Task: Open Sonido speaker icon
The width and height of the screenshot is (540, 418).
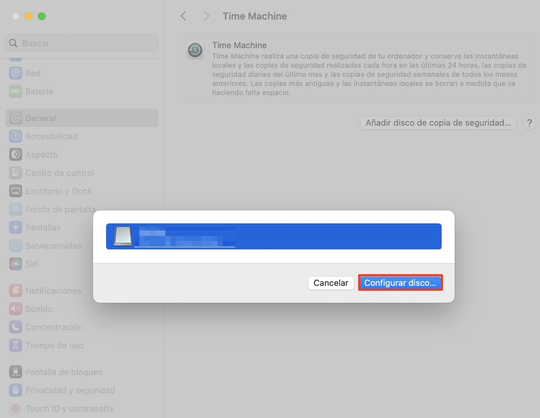Action: pyautogui.click(x=15, y=309)
